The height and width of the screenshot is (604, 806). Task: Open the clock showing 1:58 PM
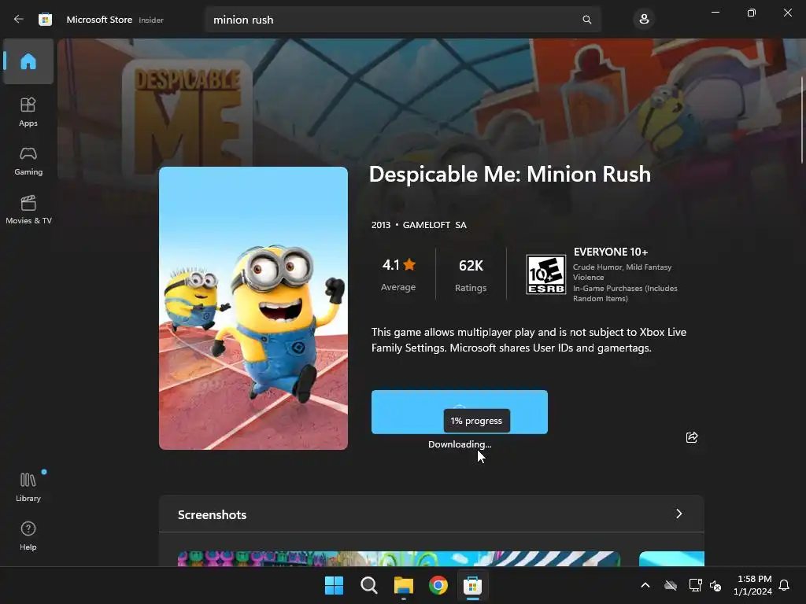click(753, 585)
